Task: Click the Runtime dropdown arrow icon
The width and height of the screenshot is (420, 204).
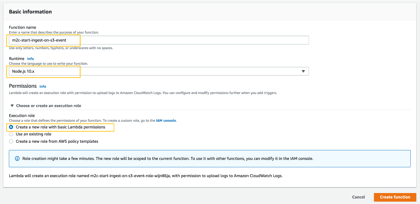Action: (x=303, y=71)
